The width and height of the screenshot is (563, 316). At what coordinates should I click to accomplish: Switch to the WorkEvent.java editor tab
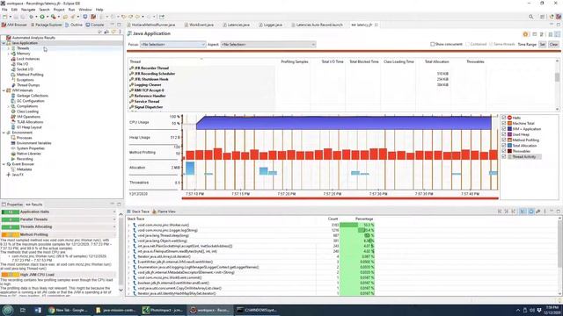[199, 25]
